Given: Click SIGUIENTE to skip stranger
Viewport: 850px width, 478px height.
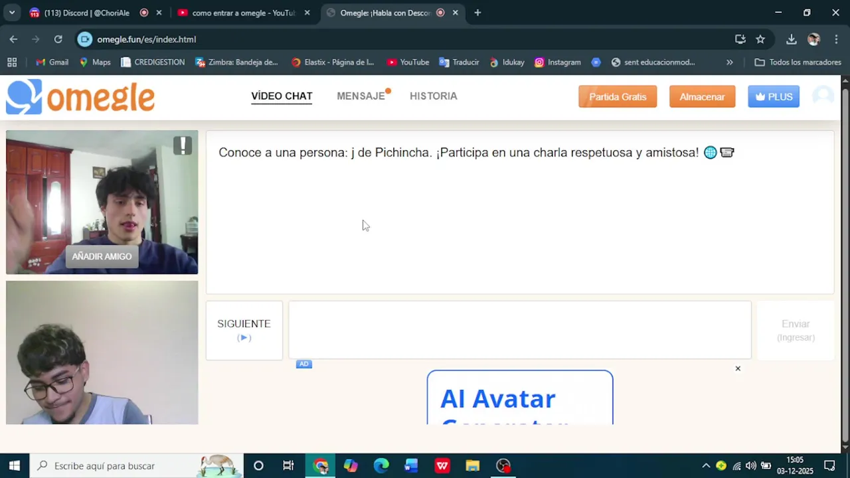Looking at the screenshot, I should (x=244, y=330).
